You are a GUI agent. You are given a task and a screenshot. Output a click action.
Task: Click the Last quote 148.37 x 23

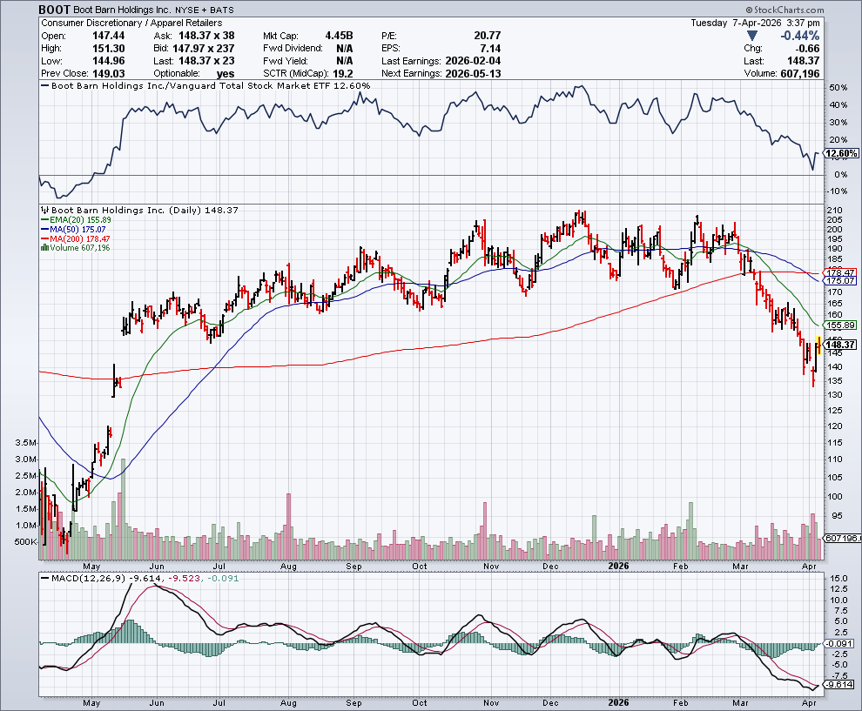(206, 61)
